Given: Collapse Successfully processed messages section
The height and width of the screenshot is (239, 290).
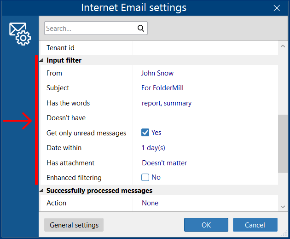Looking at the screenshot, I should click(42, 191).
